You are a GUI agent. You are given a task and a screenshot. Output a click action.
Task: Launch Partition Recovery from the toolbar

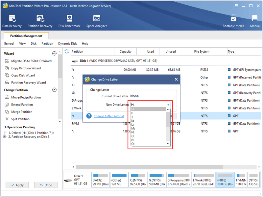click(40, 21)
